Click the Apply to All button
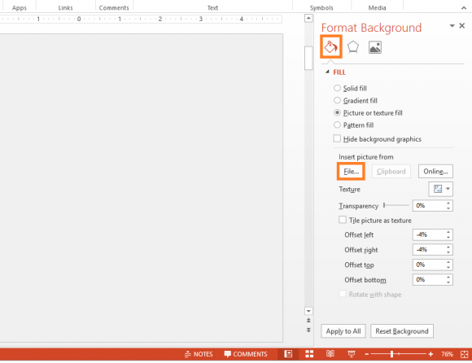 [x=343, y=331]
